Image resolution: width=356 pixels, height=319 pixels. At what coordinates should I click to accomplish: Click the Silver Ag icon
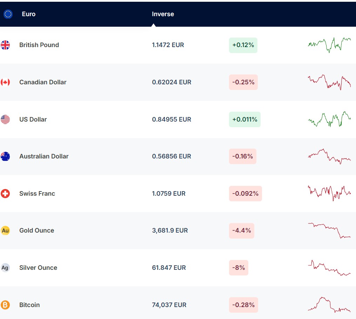point(5,268)
